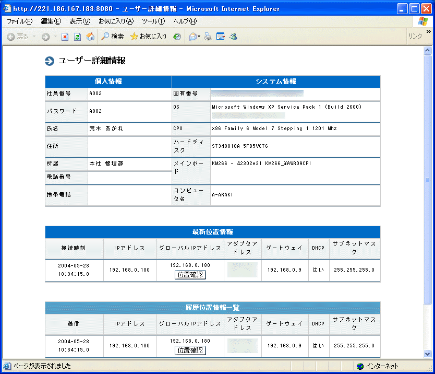
Task: Go to the Home page icon
Action: pos(90,37)
